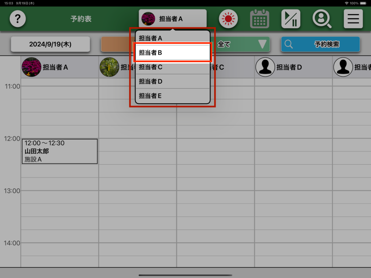
Task: Select 担当者B in the dropdown list
Action: click(x=172, y=52)
